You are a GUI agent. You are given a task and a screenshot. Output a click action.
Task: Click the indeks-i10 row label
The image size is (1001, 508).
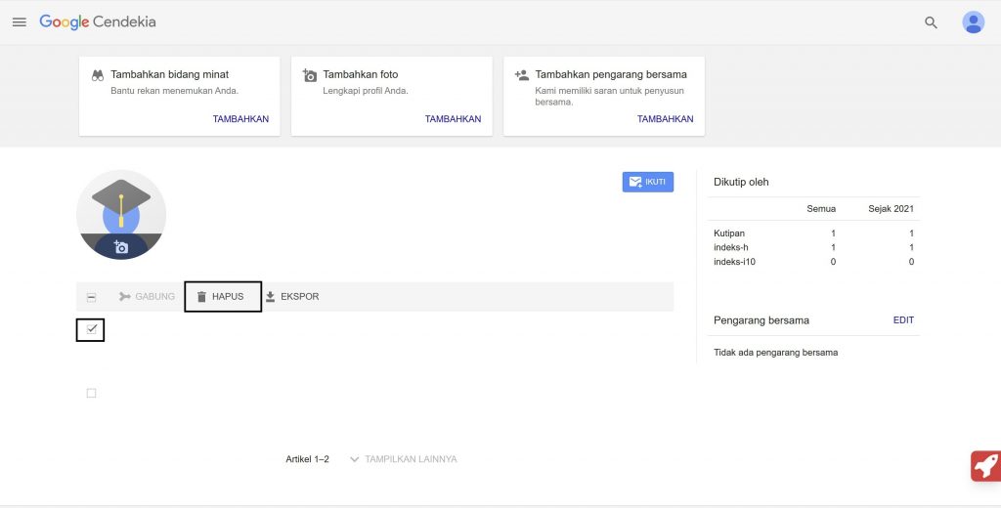[735, 262]
